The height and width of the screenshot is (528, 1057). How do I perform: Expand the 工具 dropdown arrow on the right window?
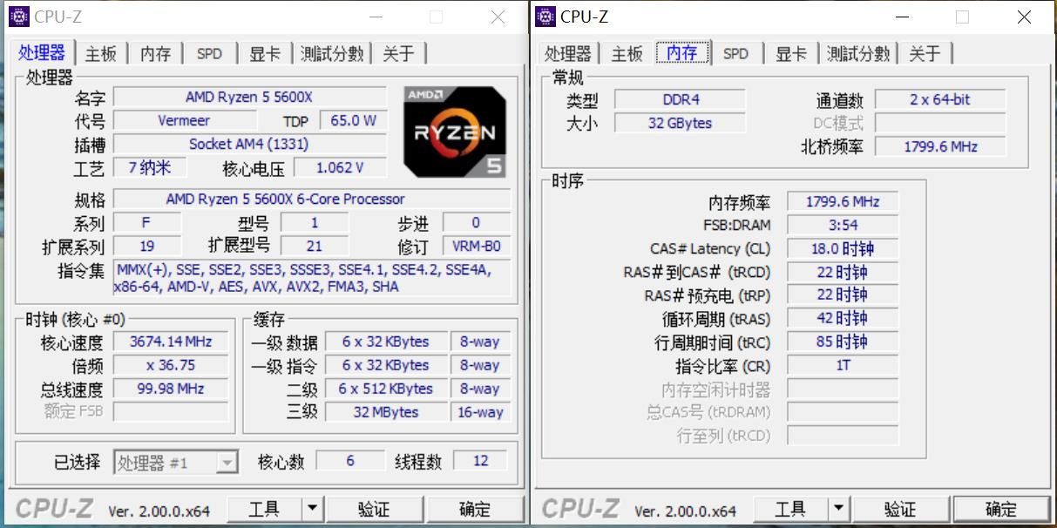click(x=840, y=508)
